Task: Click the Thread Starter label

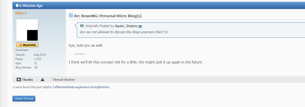Action: [64, 80]
